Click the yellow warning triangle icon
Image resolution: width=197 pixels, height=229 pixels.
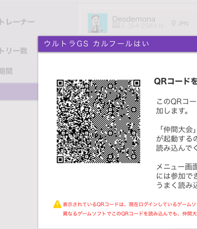[x=57, y=204]
